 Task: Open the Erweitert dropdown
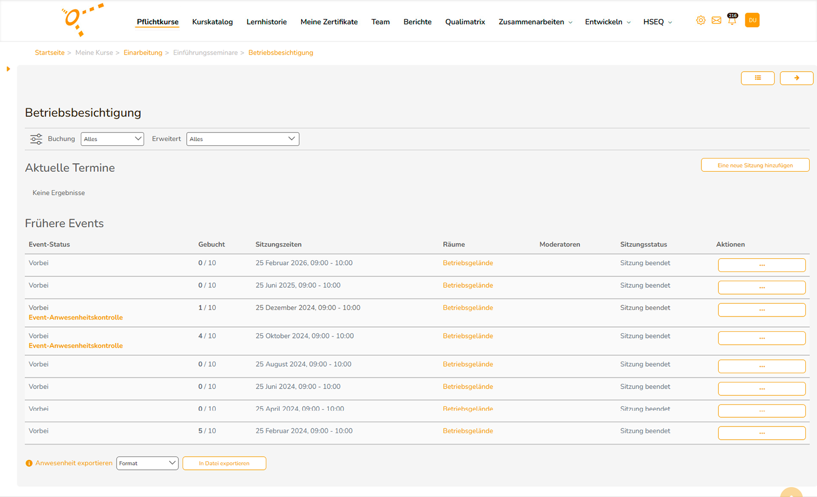click(243, 139)
